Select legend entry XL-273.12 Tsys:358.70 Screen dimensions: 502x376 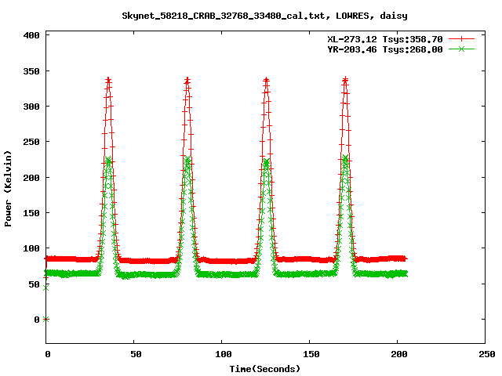click(385, 39)
